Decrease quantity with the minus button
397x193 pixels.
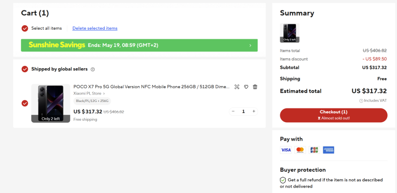[233, 111]
